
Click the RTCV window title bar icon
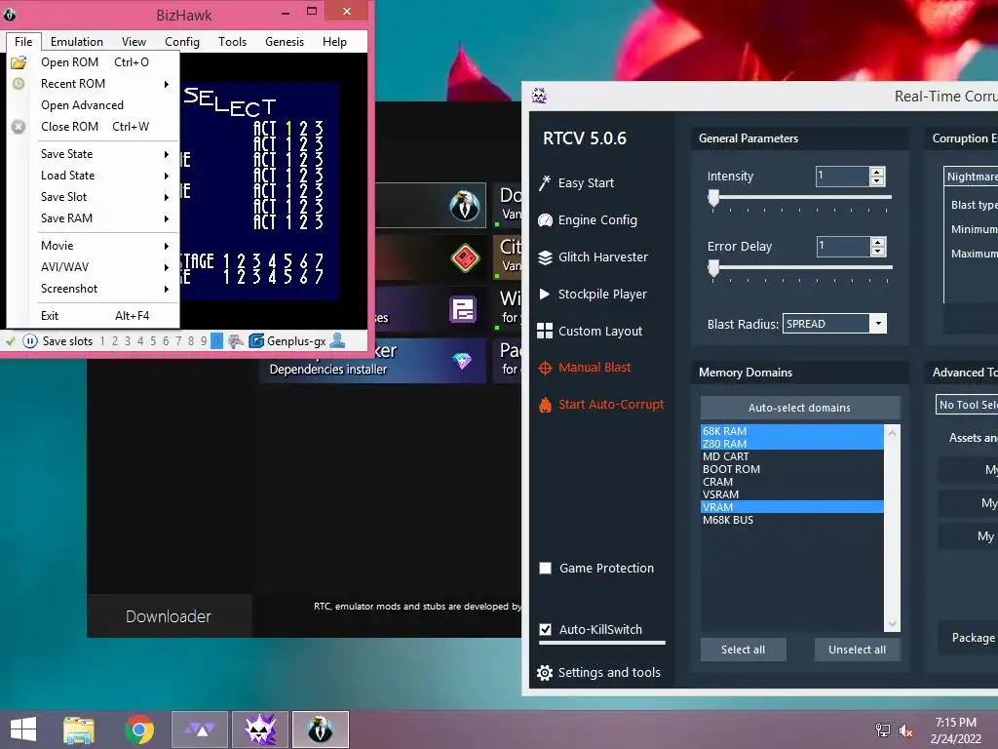tap(539, 97)
